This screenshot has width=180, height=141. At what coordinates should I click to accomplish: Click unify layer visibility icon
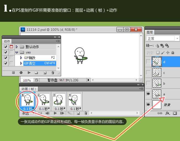pyautogui.click(x=162, y=46)
